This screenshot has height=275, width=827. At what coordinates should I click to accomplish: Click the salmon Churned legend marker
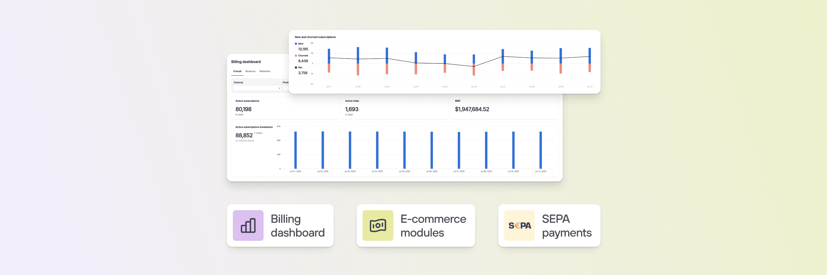click(x=296, y=56)
